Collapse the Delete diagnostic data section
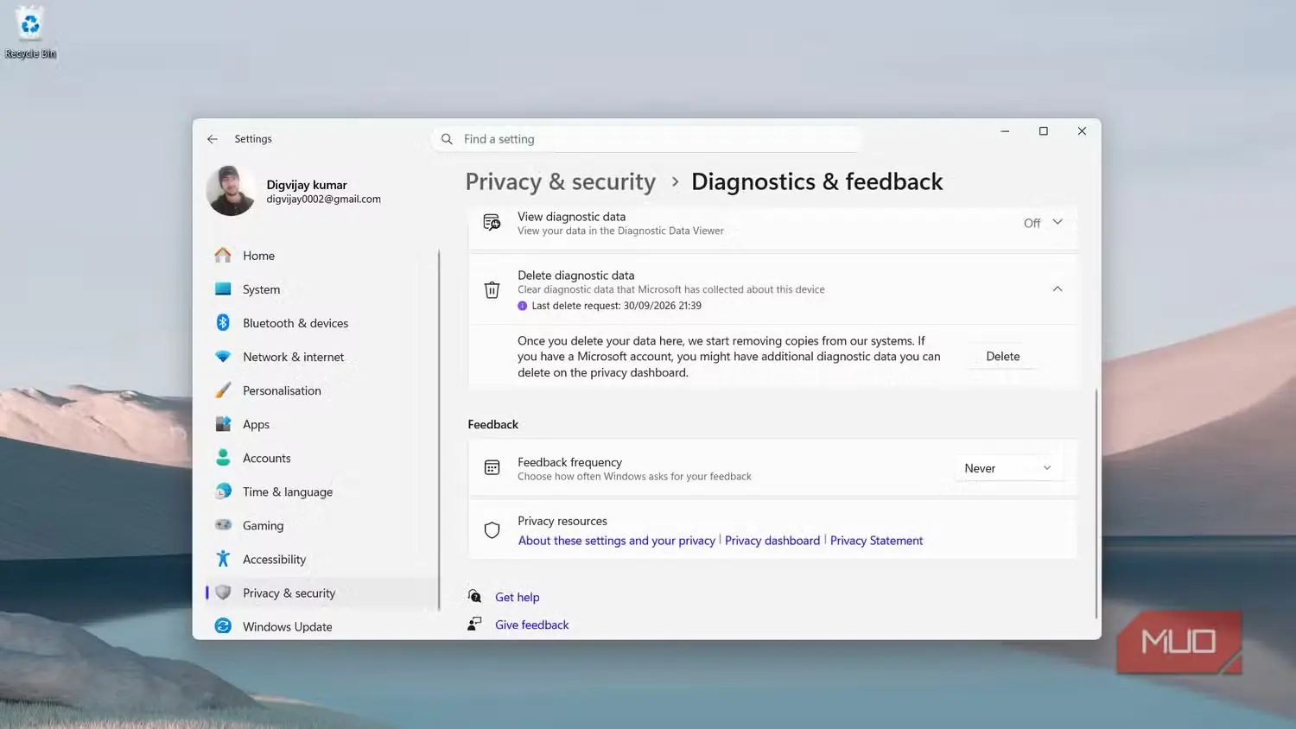The width and height of the screenshot is (1296, 729). click(1058, 289)
